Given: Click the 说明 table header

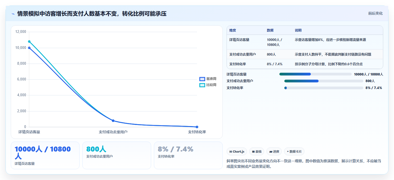Looking at the screenshot, I should pyautogui.click(x=298, y=30).
